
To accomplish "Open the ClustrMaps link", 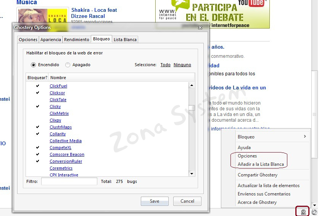I will 61,127.
